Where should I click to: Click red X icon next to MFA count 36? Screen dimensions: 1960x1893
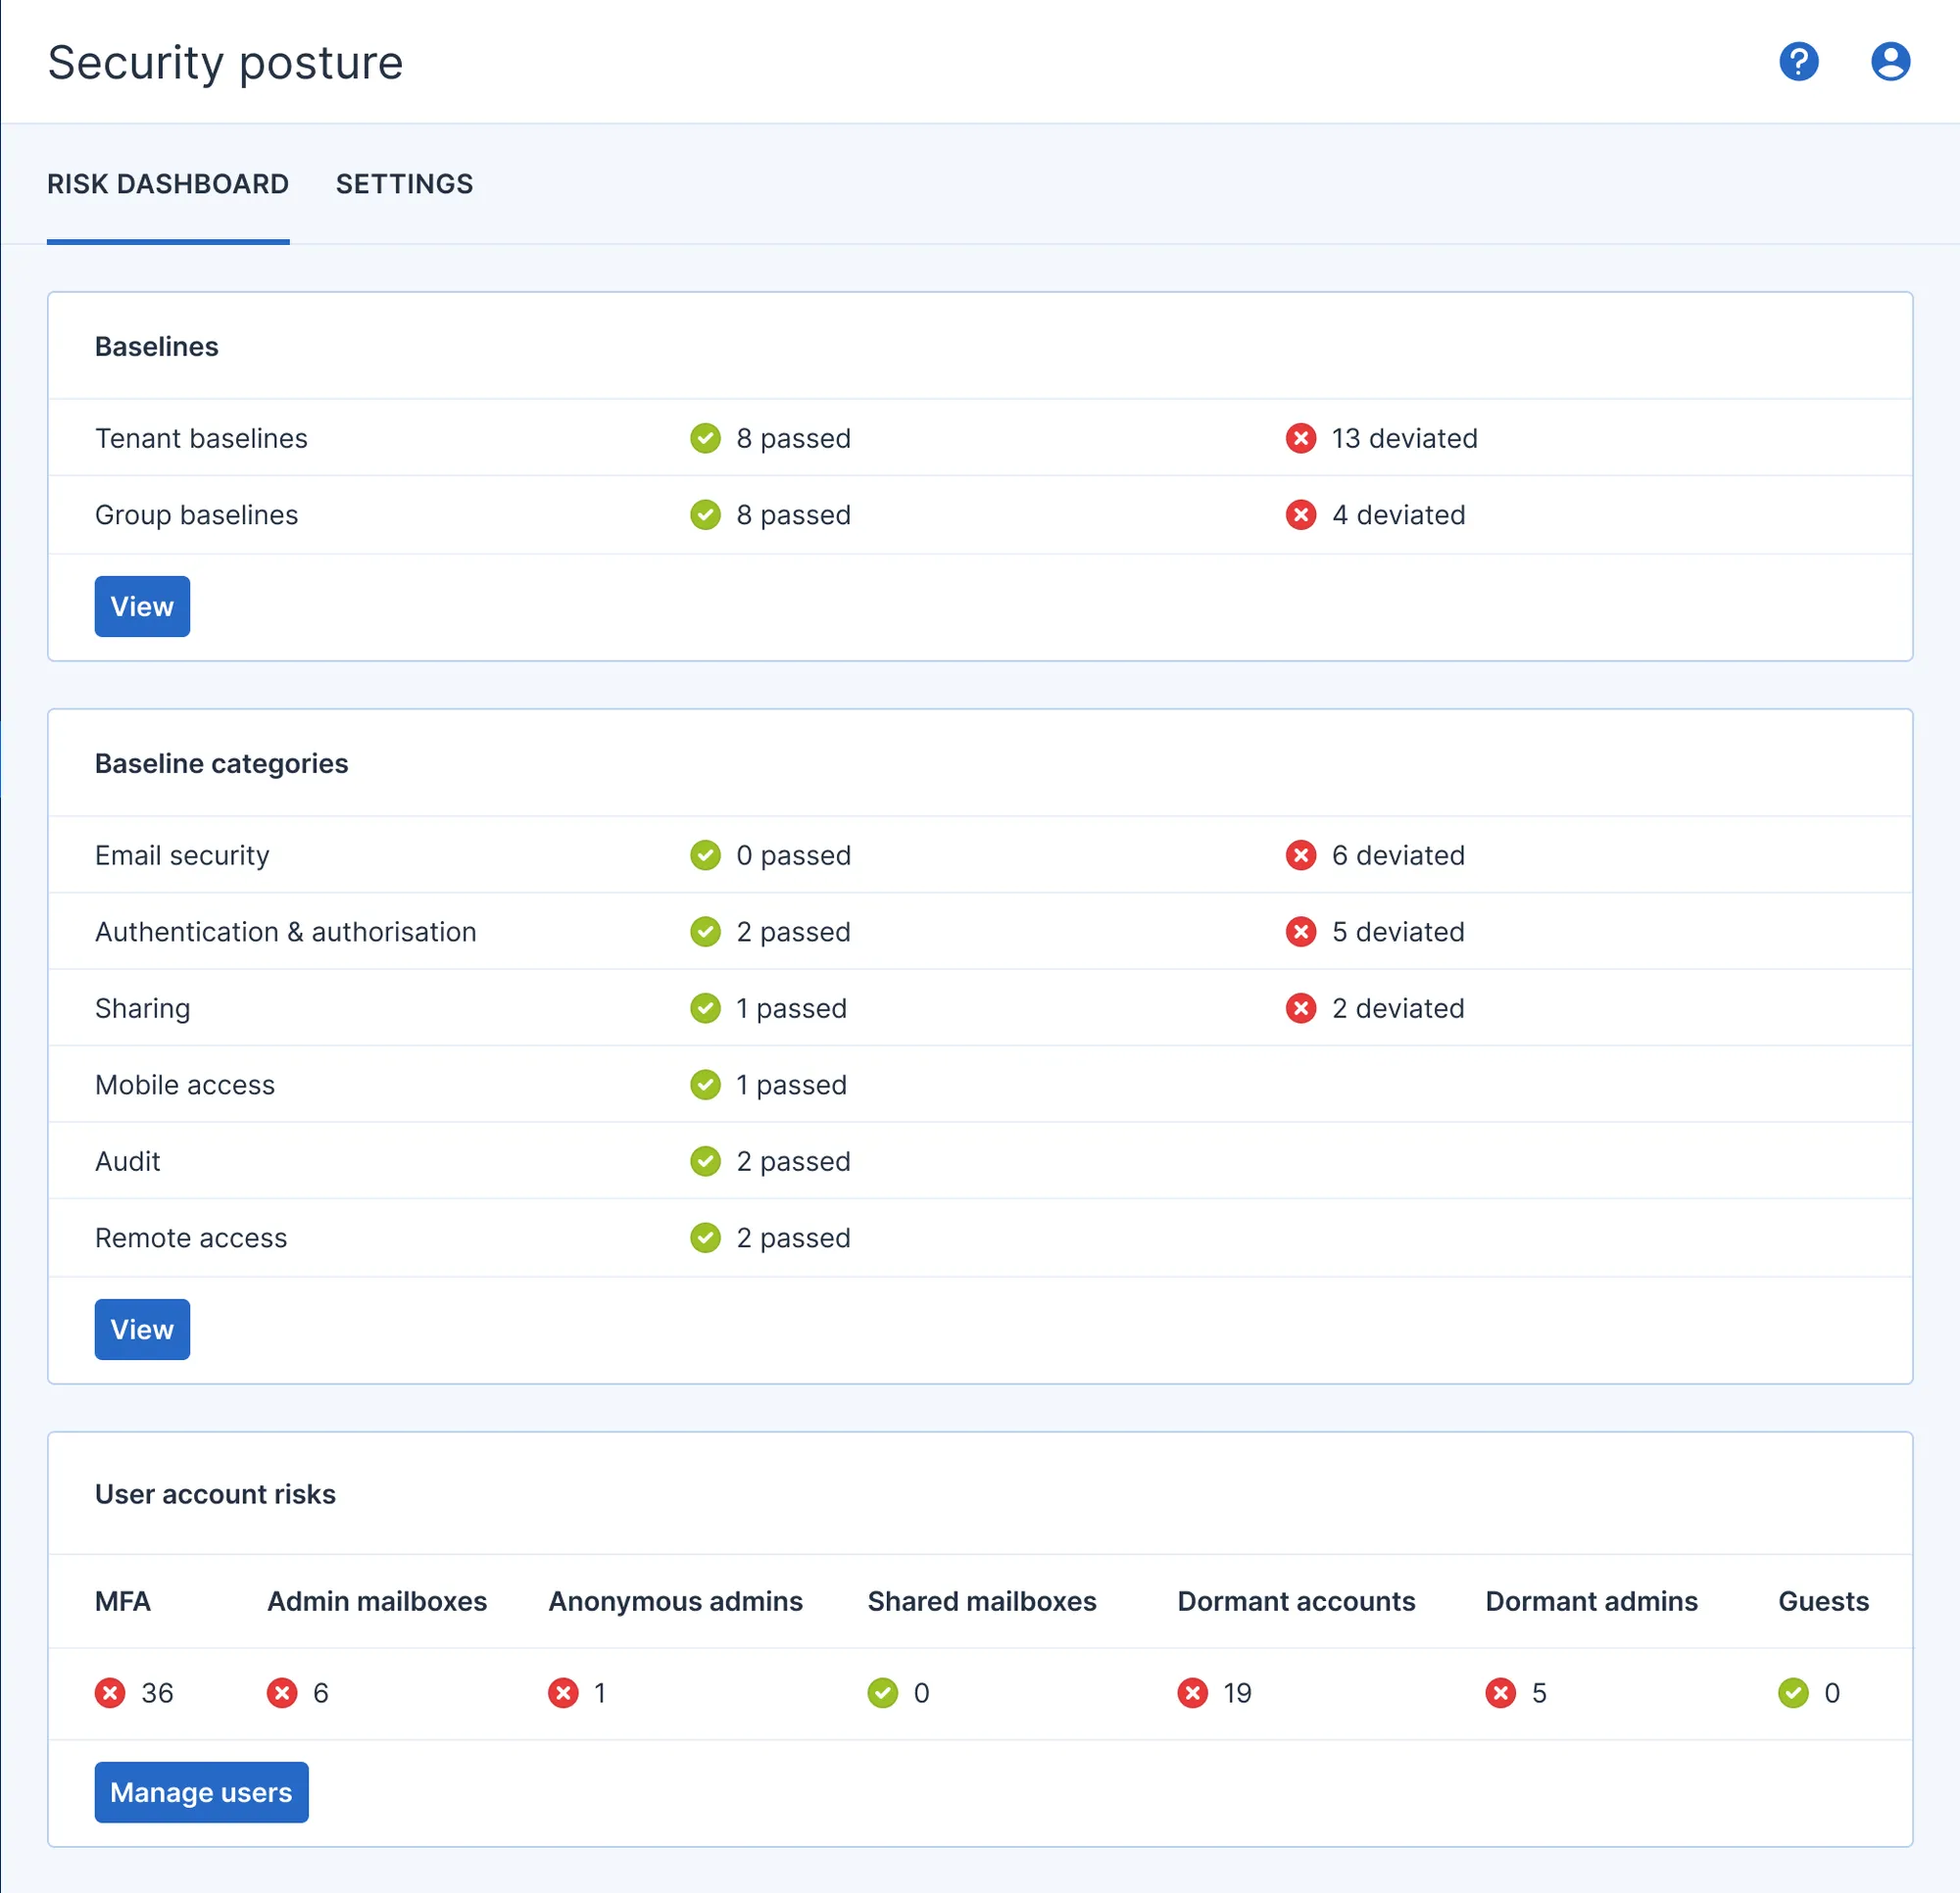tap(110, 1692)
